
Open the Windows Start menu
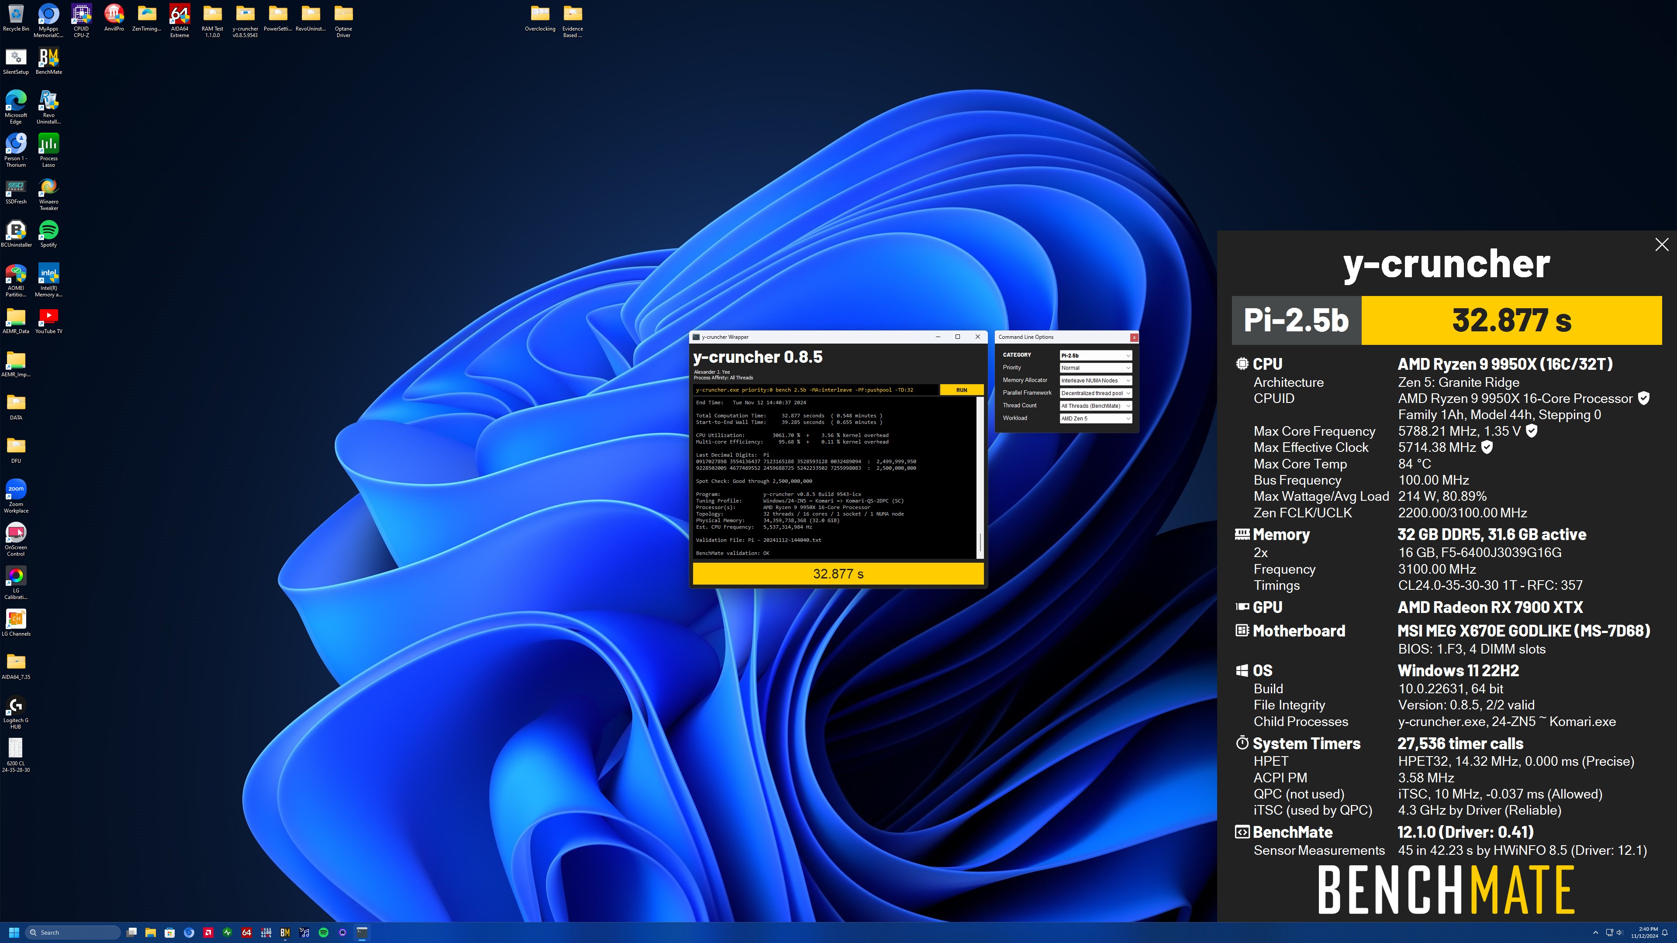pyautogui.click(x=14, y=933)
